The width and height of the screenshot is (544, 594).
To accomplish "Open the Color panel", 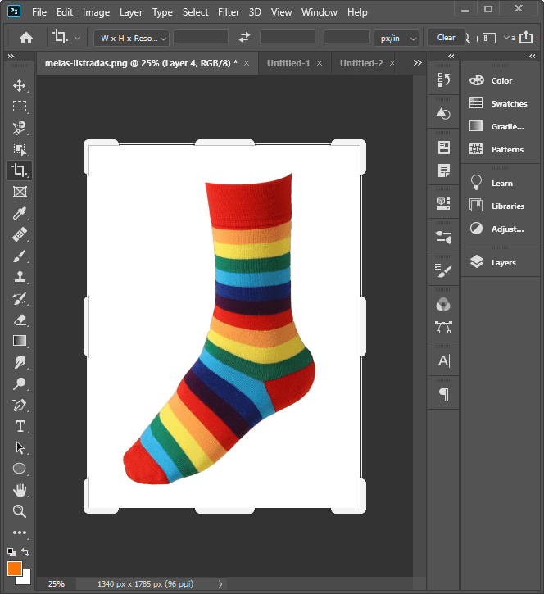I will (x=500, y=80).
